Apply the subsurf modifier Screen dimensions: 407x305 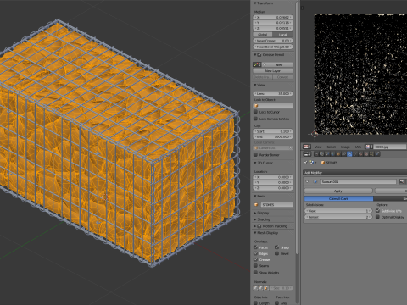click(338, 191)
